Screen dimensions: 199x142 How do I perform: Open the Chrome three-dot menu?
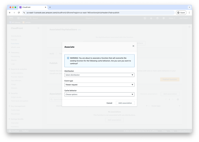click(189, 12)
